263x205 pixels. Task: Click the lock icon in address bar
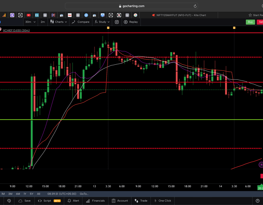(120, 6)
